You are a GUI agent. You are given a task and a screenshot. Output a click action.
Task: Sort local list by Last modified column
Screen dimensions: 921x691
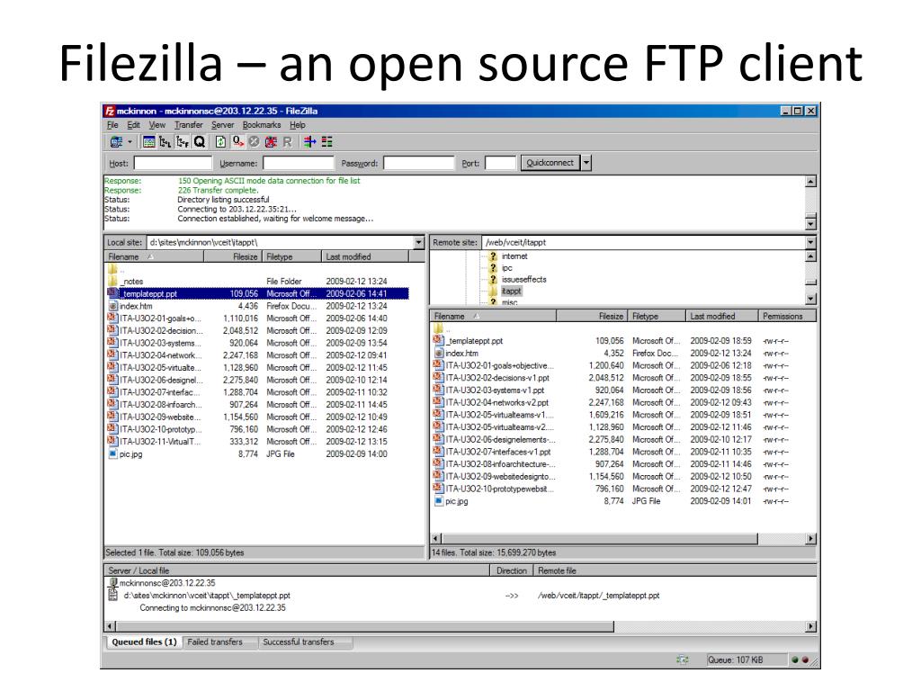365,256
